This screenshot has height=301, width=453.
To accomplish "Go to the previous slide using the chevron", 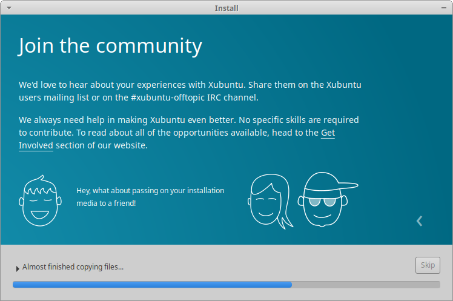I will [x=419, y=221].
